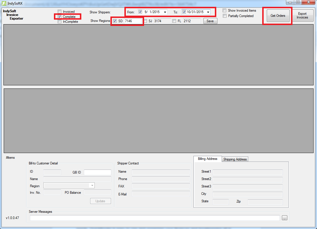Switch to the Shipping Address tab
This screenshot has height=229, width=317.
[235, 159]
